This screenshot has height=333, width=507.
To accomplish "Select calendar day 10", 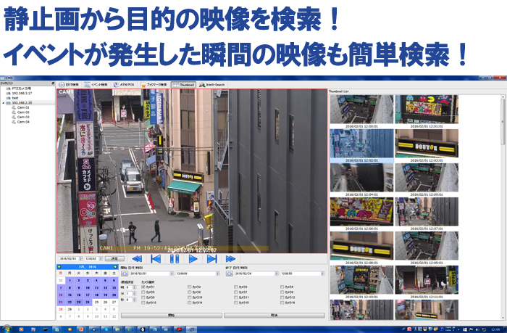I will [x=88, y=287].
